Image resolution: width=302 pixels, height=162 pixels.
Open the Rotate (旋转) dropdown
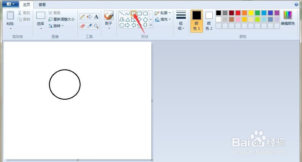[56, 26]
